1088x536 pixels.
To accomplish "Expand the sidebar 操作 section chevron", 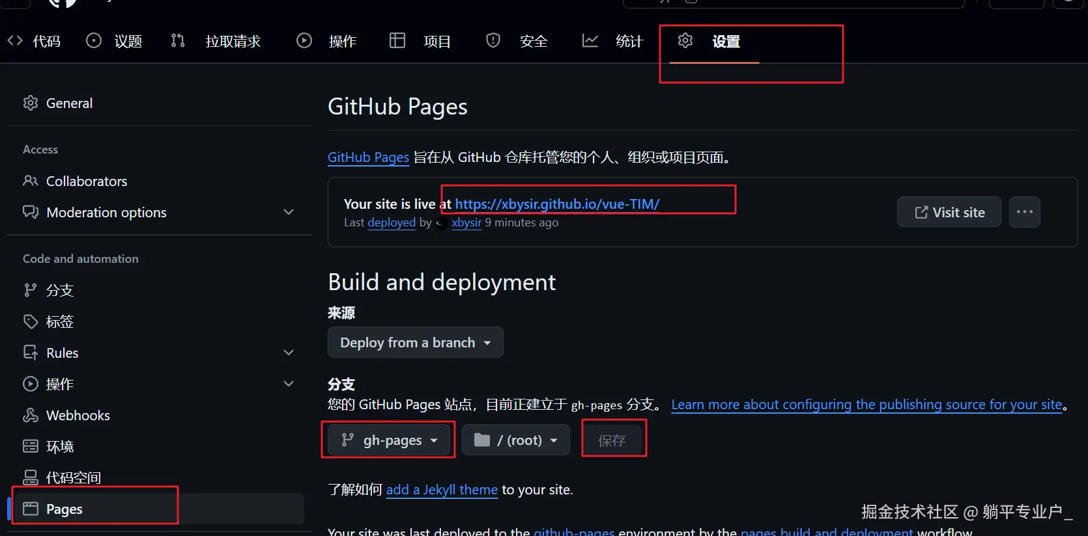I will (x=289, y=384).
